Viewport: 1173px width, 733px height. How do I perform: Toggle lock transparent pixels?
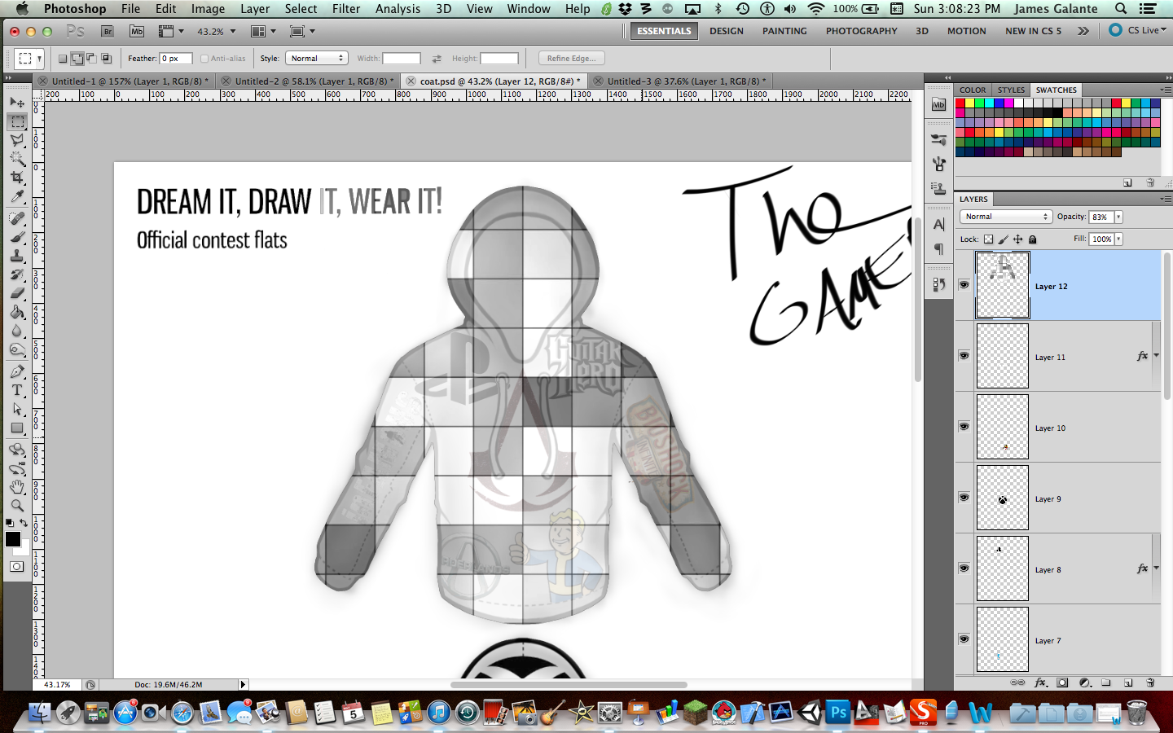[988, 239]
